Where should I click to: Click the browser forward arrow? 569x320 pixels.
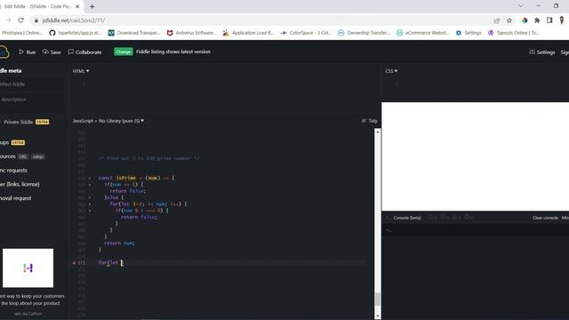point(8,20)
